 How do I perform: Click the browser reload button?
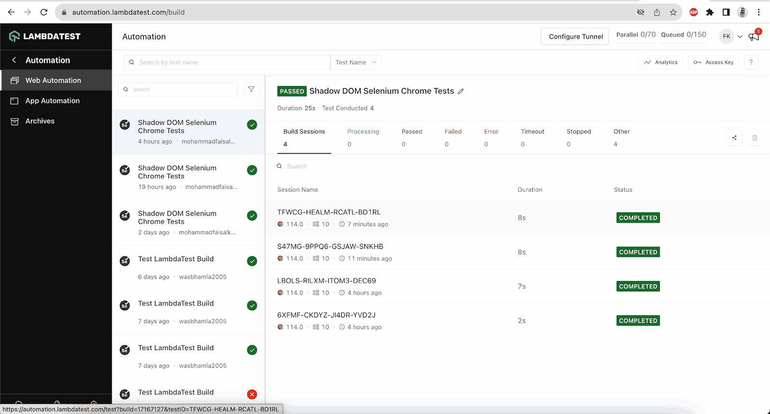[44, 12]
